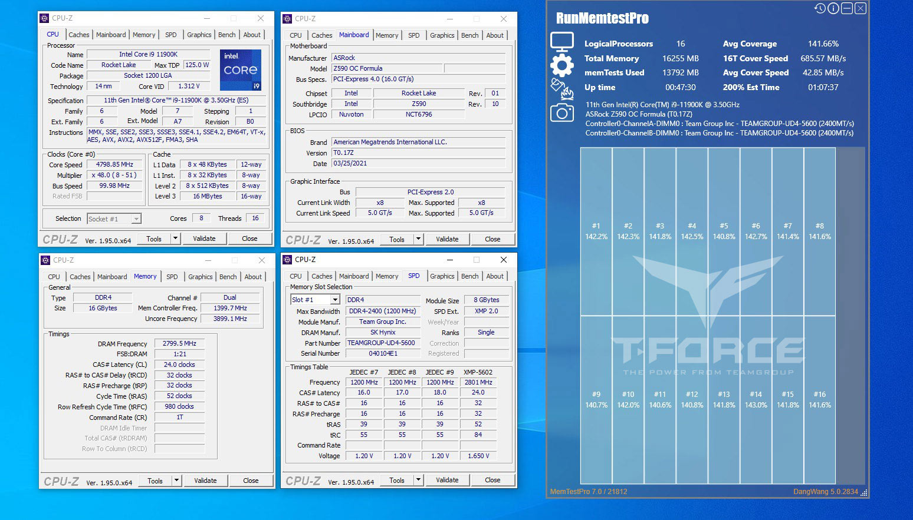Image resolution: width=913 pixels, height=520 pixels.
Task: Click the CPU-Z app icon in the SPD window title bar
Action: (288, 260)
